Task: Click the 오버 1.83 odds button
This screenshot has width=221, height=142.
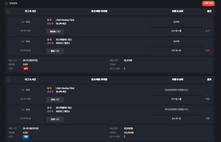Action: [x=55, y=119]
